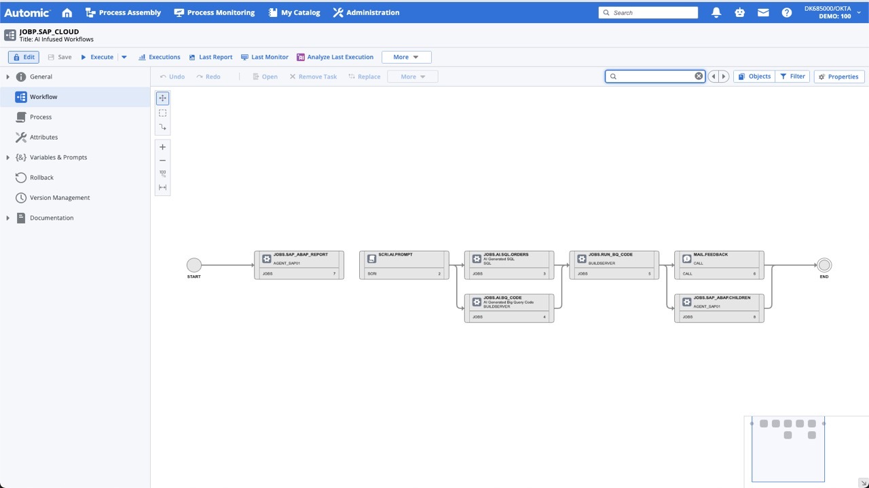Zoom in on the workflow canvas
Image resolution: width=869 pixels, height=488 pixels.
[x=162, y=147]
